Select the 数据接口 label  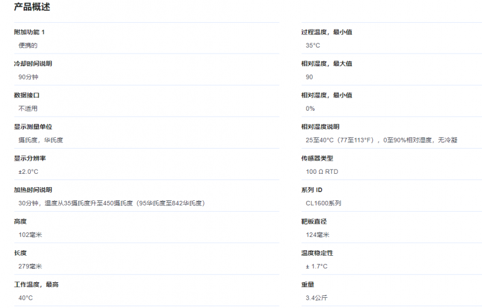click(x=27, y=95)
